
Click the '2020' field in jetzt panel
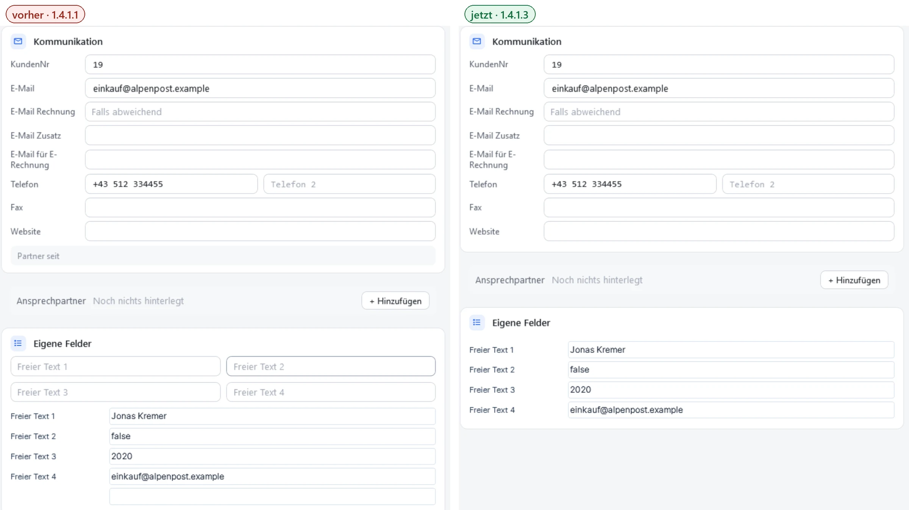[x=731, y=390]
